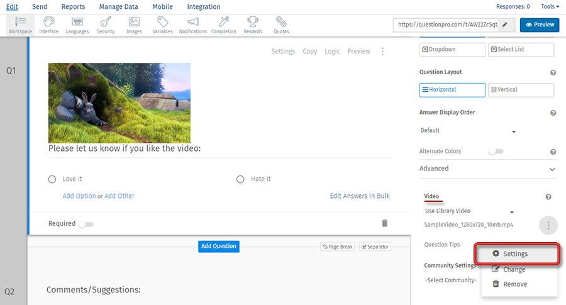This screenshot has width=566, height=305.
Task: Open the Languages keyboard icon
Action: pyautogui.click(x=77, y=25)
